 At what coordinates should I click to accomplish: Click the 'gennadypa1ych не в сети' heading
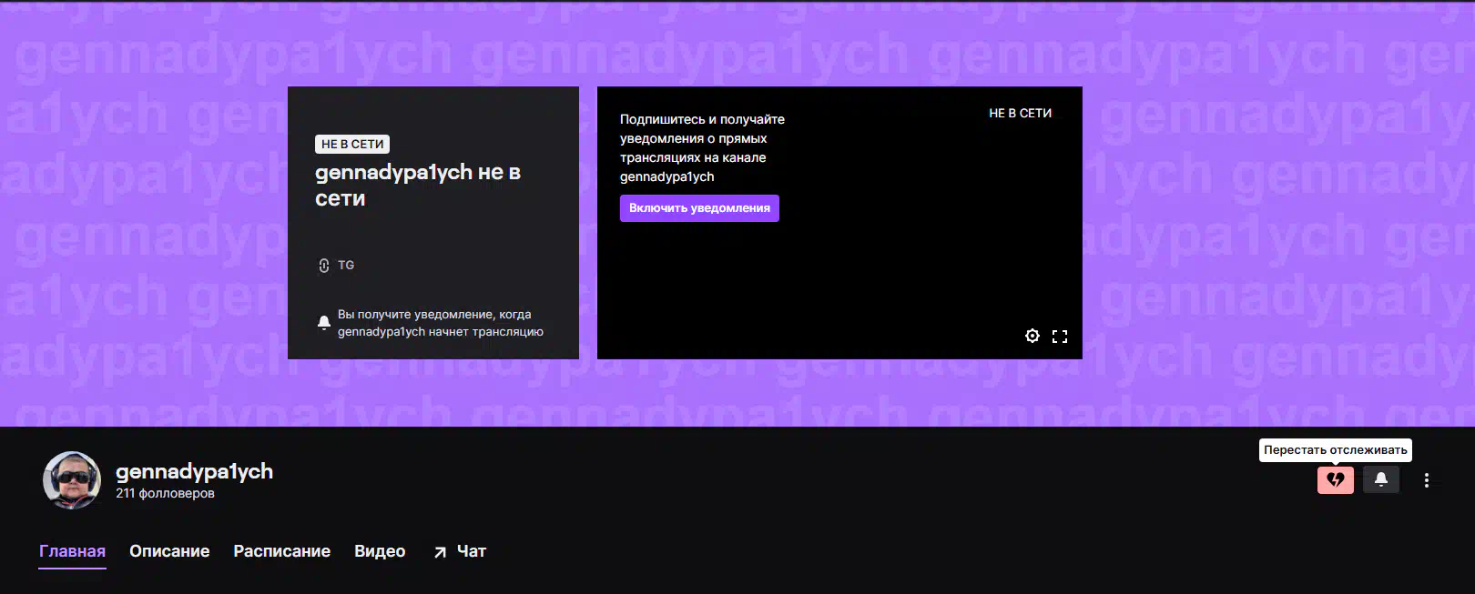(x=418, y=185)
